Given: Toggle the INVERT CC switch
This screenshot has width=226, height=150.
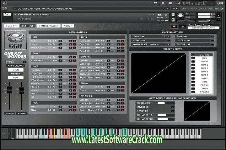Looking at the screenshot, I should coord(173,107).
